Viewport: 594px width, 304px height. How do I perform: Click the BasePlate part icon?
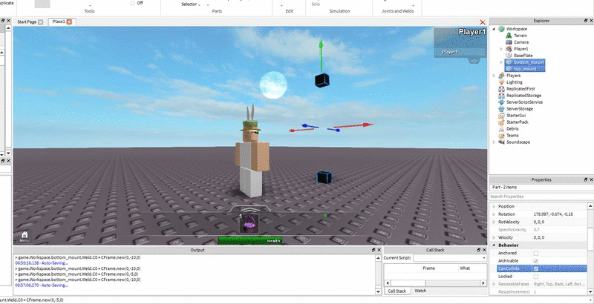point(509,56)
